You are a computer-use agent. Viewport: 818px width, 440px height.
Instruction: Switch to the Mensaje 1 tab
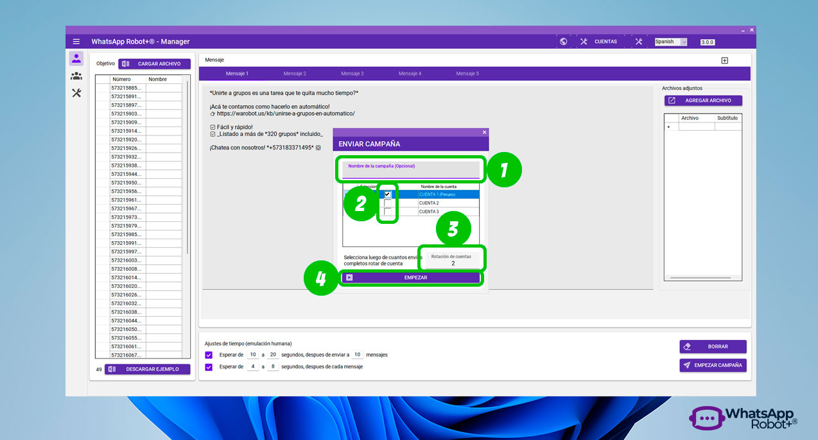coord(237,74)
